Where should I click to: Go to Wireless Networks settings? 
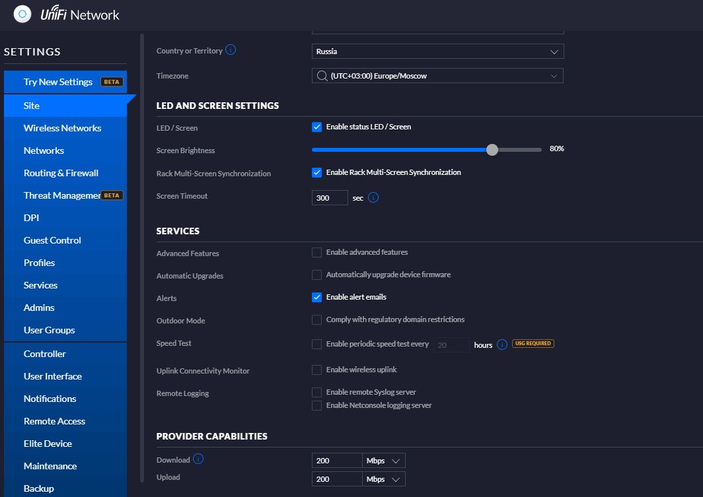(65, 128)
